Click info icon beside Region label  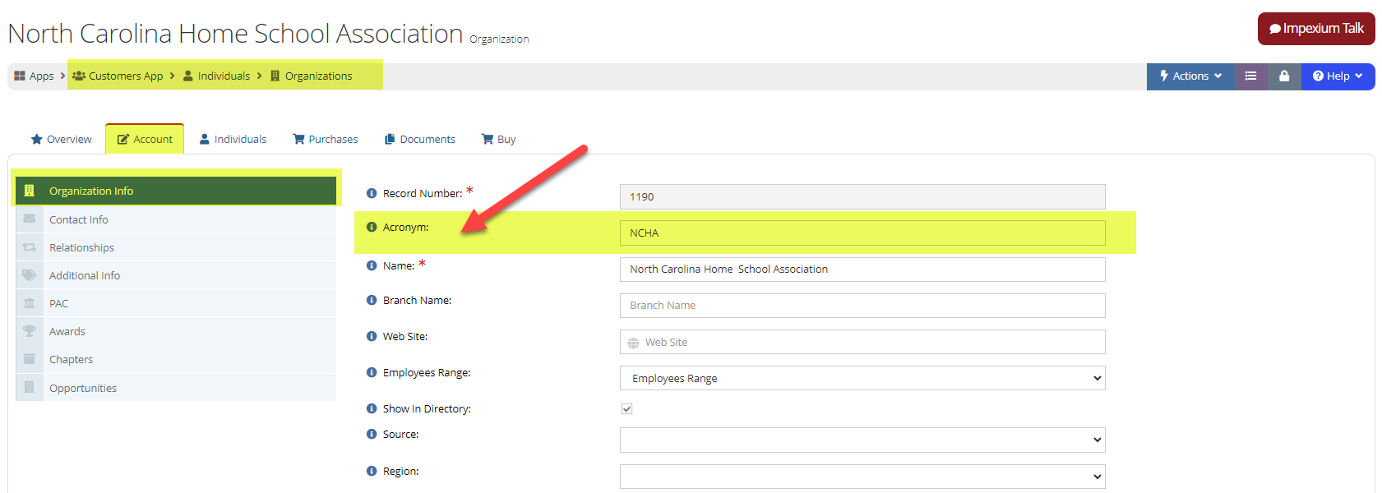tap(372, 471)
